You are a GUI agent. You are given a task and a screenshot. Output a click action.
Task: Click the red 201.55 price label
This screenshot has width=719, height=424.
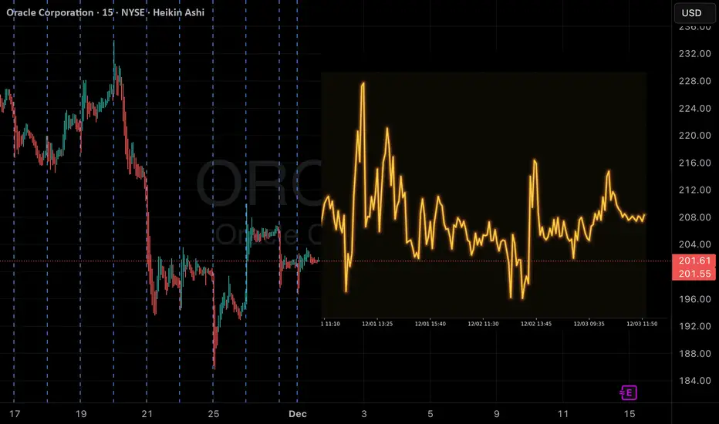(694, 274)
